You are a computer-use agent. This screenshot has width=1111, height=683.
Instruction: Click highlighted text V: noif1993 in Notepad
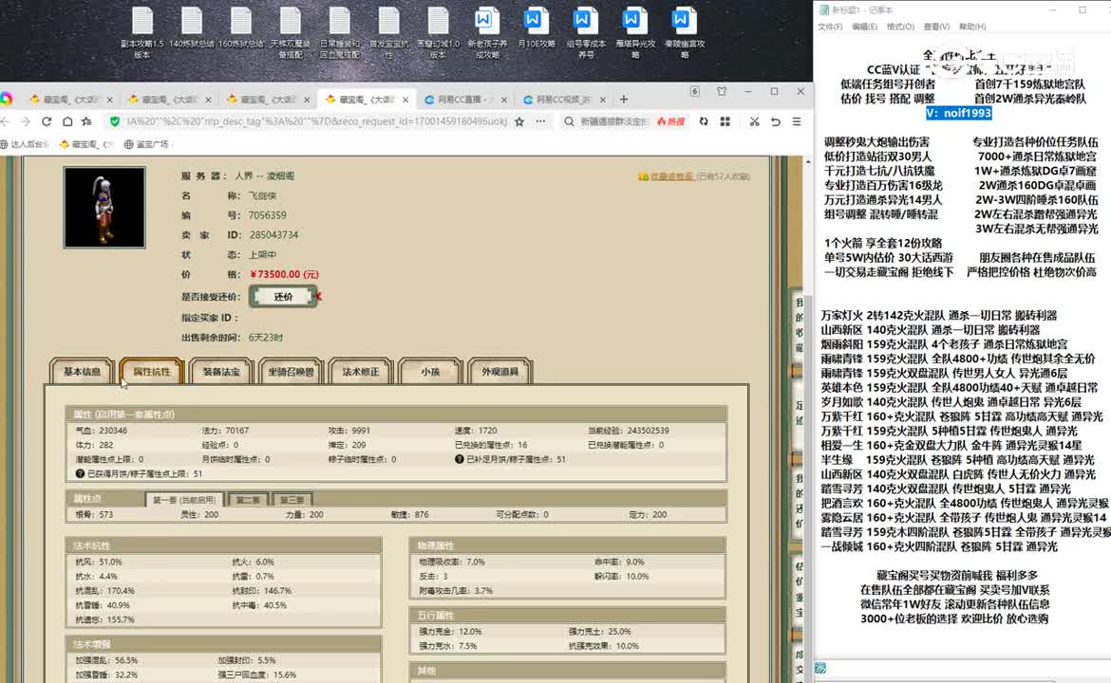(x=959, y=113)
